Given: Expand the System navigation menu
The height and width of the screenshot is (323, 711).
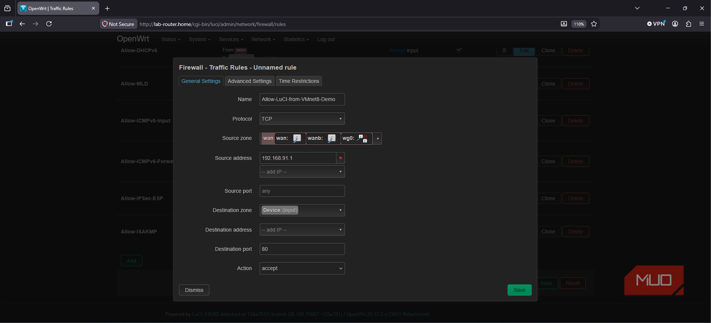Looking at the screenshot, I should [200, 39].
